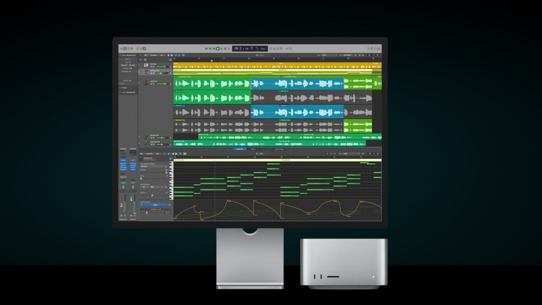542x305 pixels.
Task: Click the yellow link icon in Piano Roll toolbar
Action: click(x=185, y=154)
